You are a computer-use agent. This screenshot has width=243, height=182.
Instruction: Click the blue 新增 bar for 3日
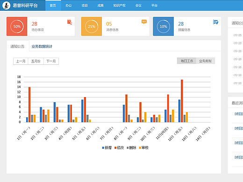tap(55, 112)
